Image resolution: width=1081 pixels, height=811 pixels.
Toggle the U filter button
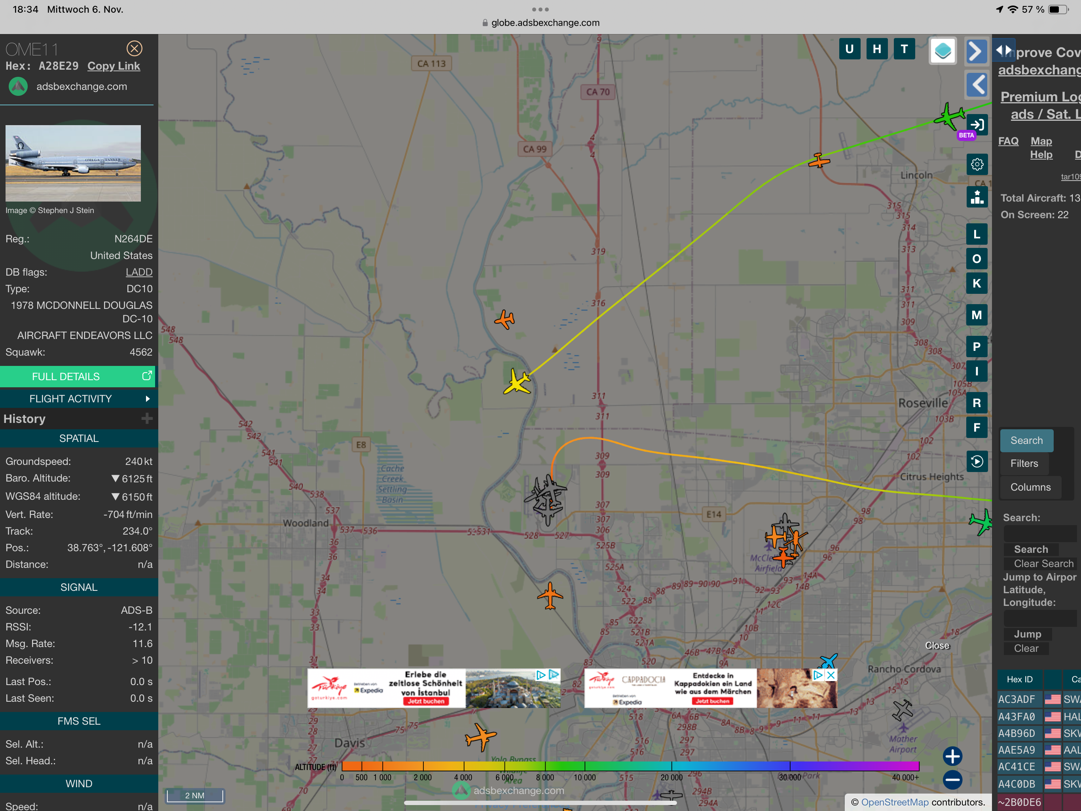(x=850, y=49)
